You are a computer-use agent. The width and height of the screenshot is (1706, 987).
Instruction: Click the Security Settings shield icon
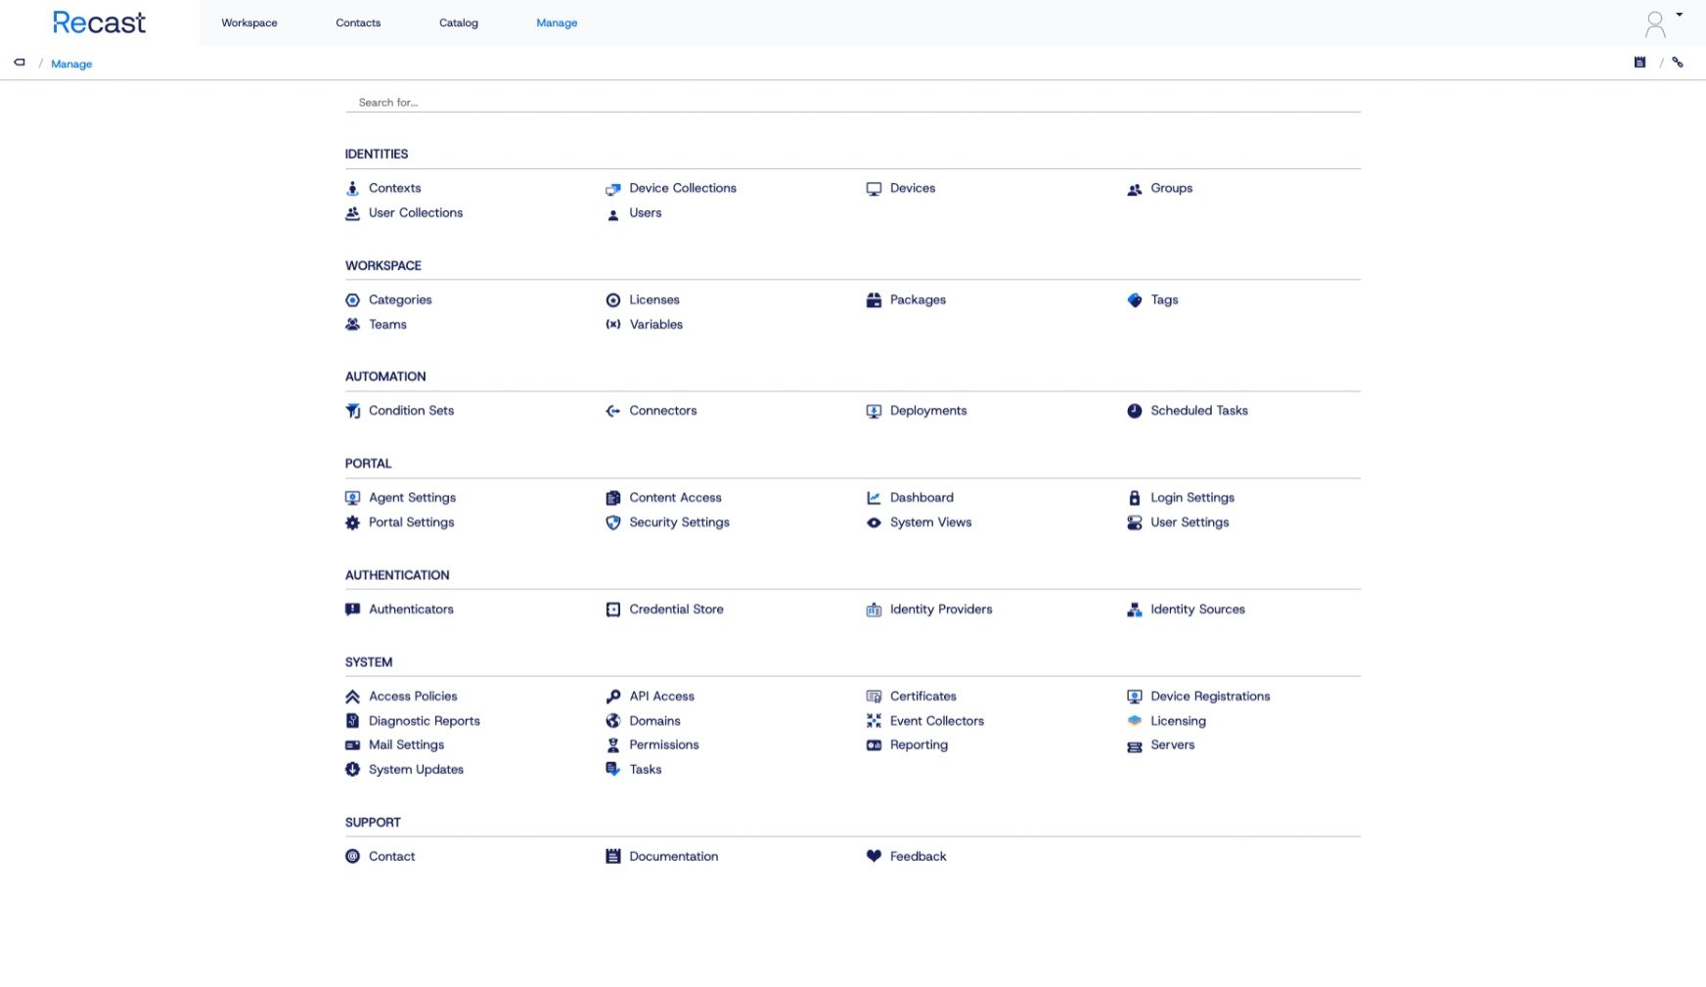(612, 522)
